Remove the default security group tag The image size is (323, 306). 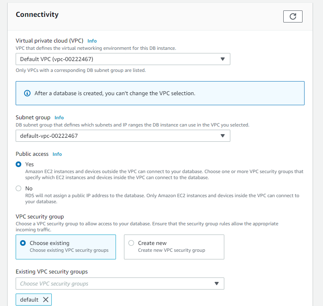pyautogui.click(x=46, y=300)
